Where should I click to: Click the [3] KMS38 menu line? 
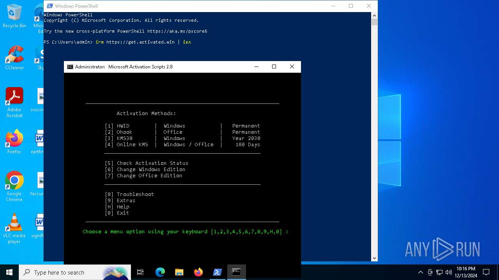(x=182, y=138)
